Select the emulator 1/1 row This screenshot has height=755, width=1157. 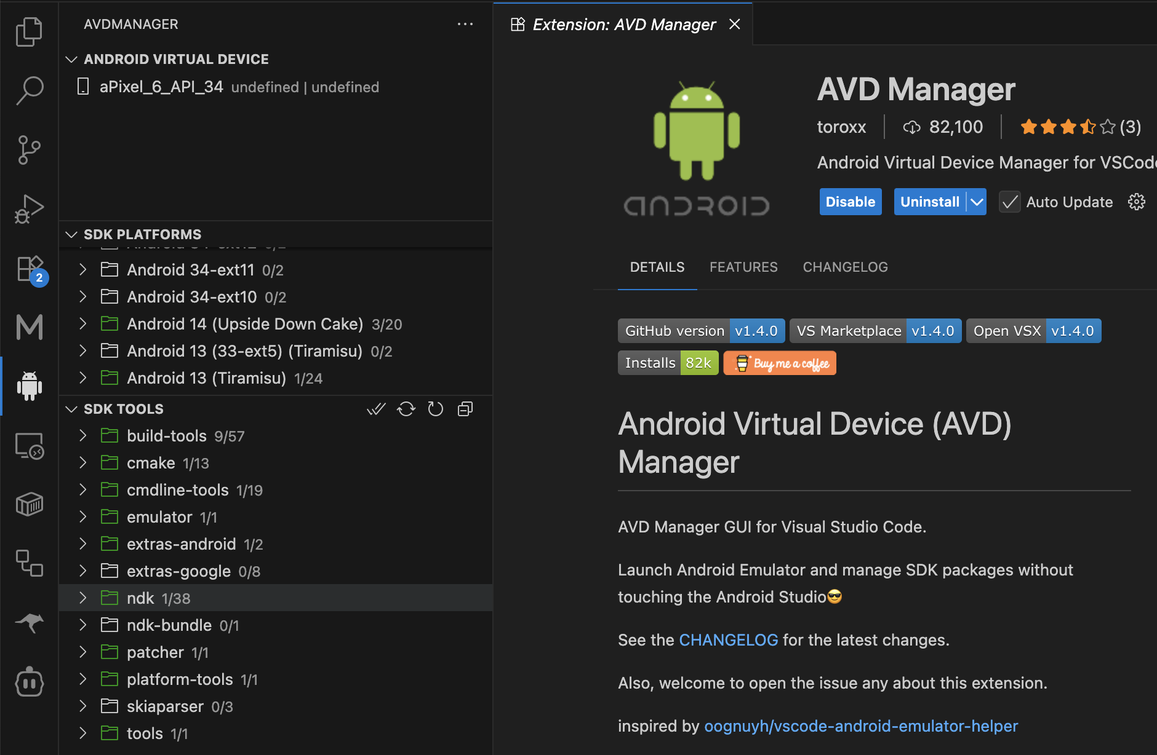point(276,516)
